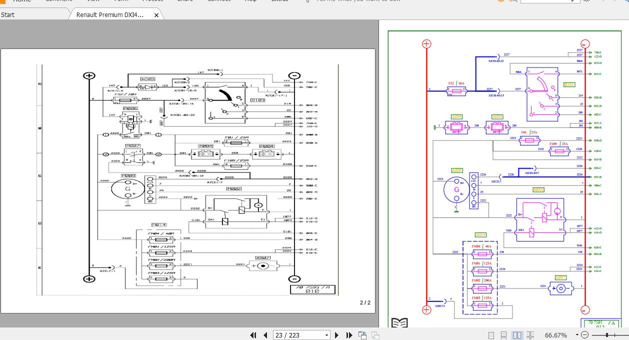The width and height of the screenshot is (629, 340).
Task: Go to the first page of the document
Action: click(x=253, y=335)
